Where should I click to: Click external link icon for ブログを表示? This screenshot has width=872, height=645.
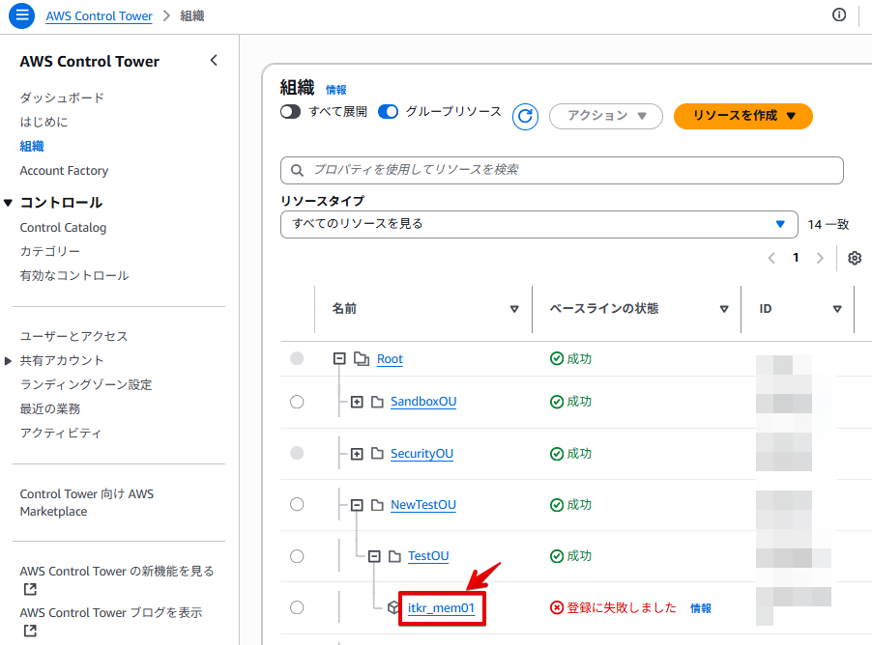(30, 631)
